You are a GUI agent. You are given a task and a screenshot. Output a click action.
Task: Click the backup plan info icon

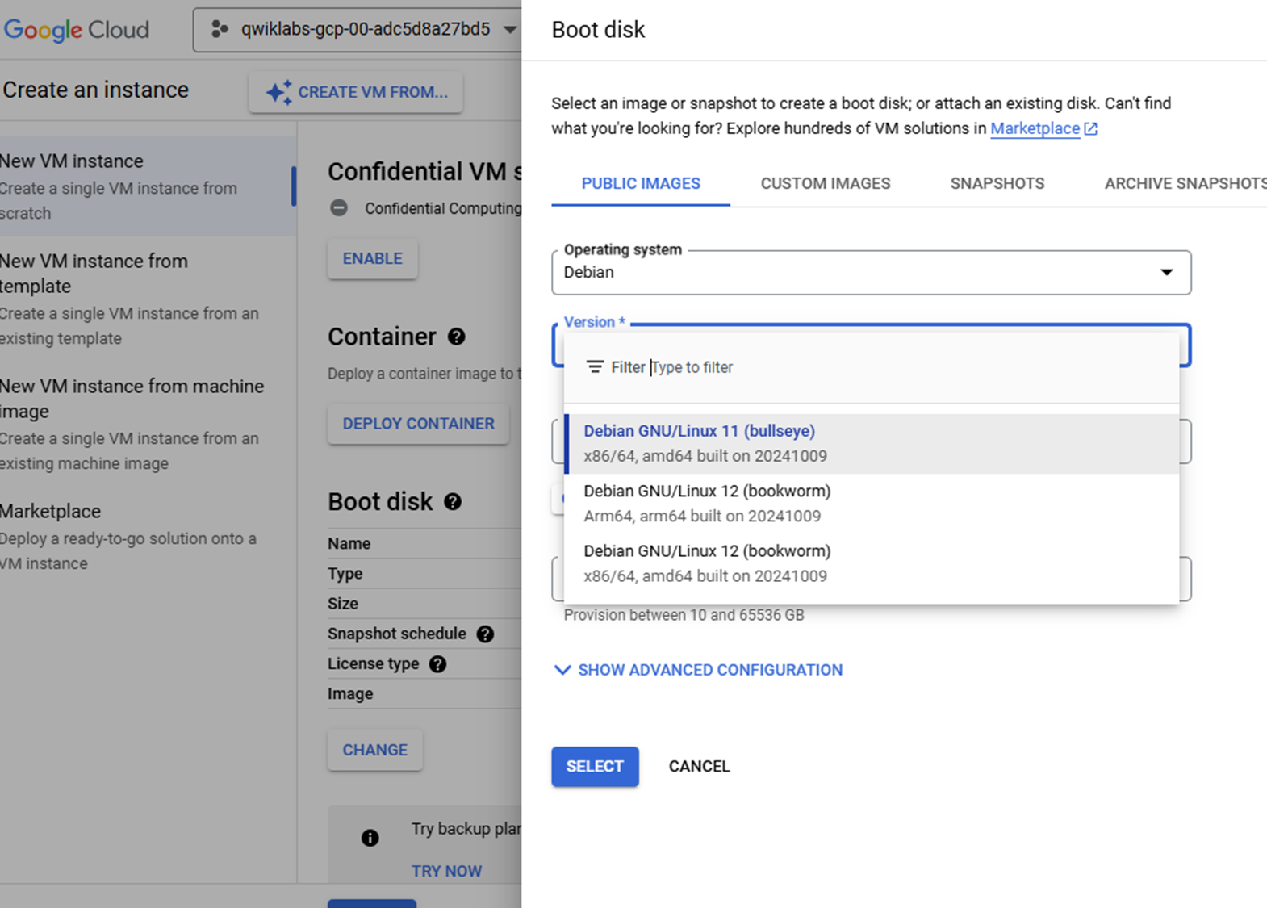(x=370, y=838)
